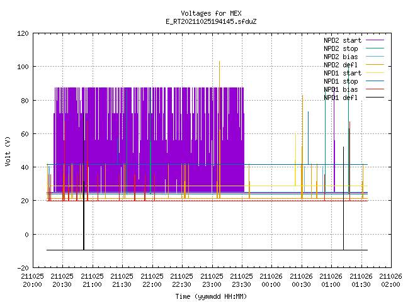403x302 pixels.
Task: Click the 'NPD2 start' legend label
Action: click(343, 40)
